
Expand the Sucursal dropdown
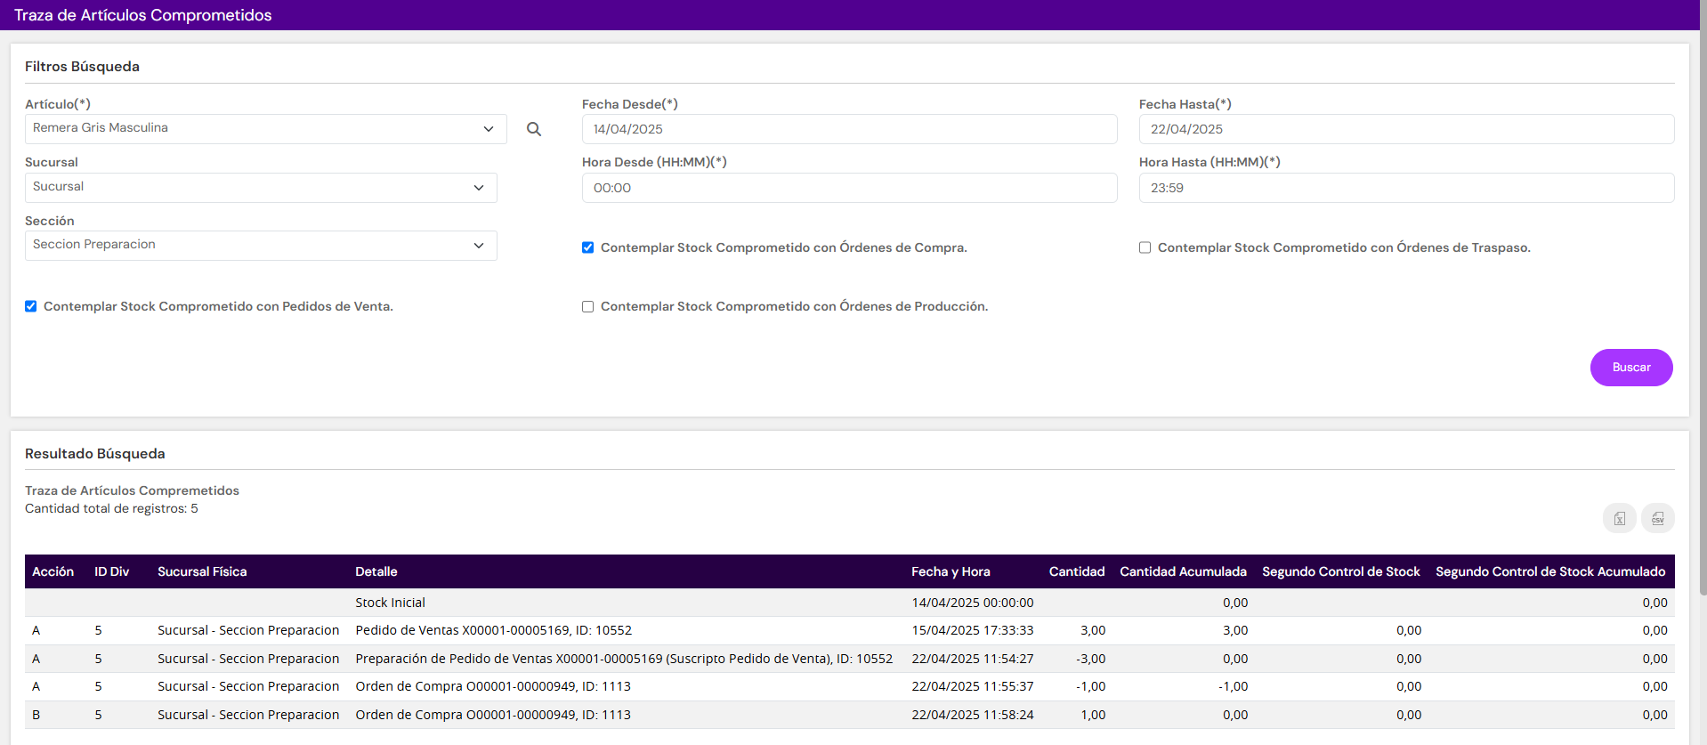[x=260, y=188]
